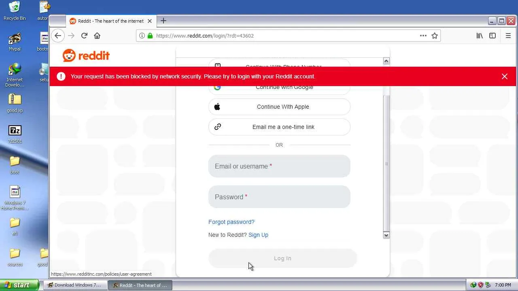Click the banner's 'Your request has been blocked' message

(x=193, y=76)
